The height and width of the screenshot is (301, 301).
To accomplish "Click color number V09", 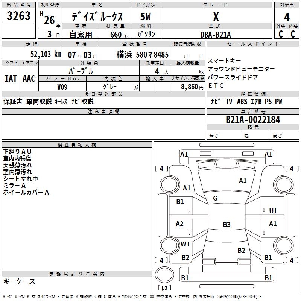I will [62, 87].
